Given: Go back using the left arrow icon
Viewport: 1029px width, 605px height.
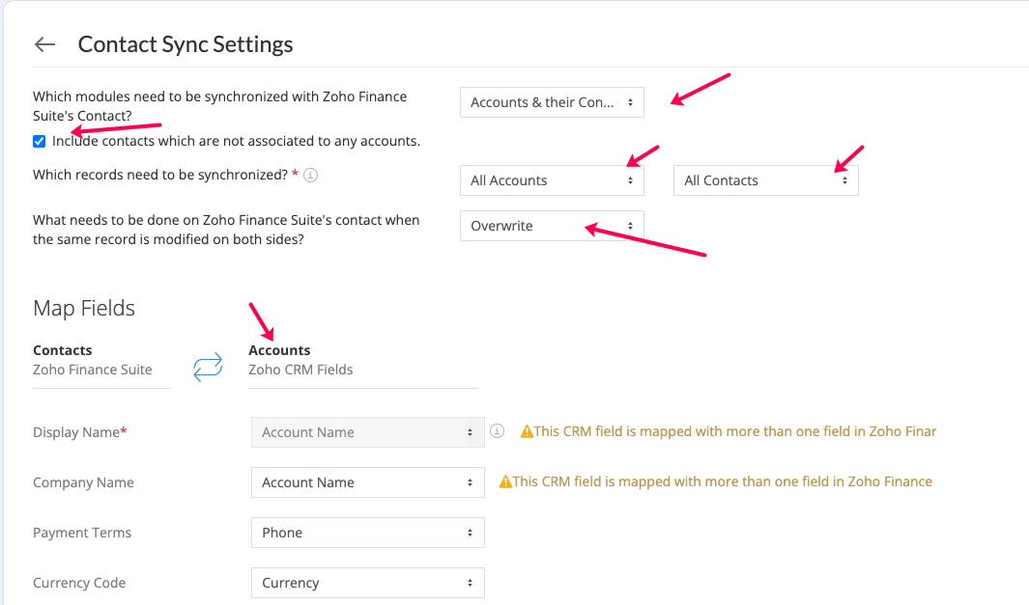Looking at the screenshot, I should (44, 44).
